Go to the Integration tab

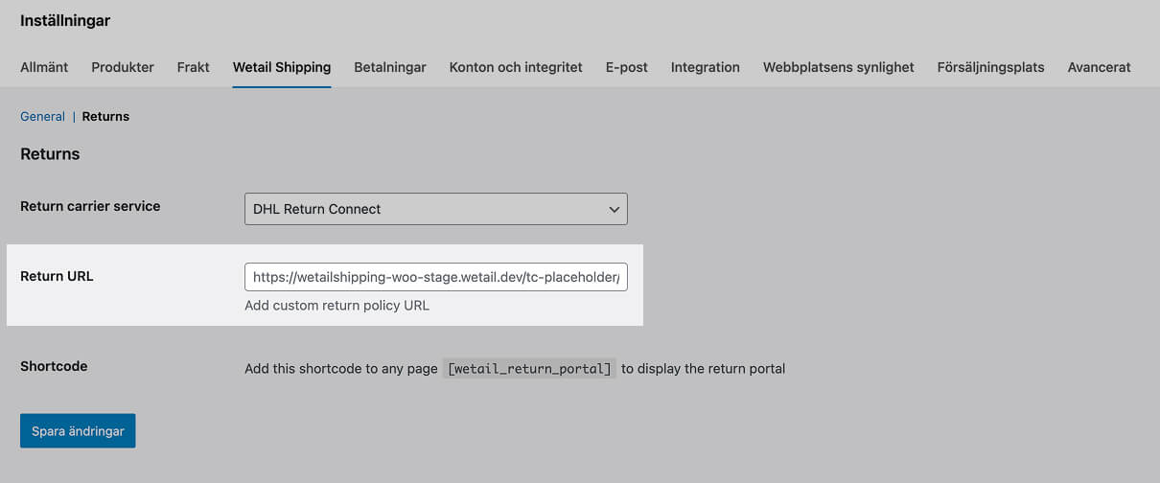(x=705, y=67)
